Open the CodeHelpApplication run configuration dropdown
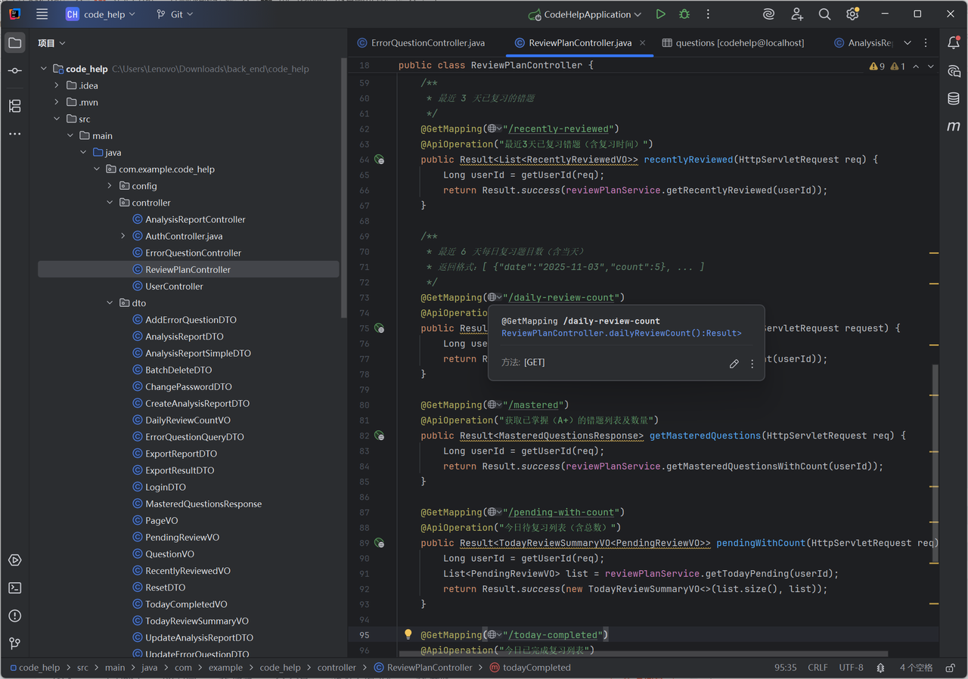Image resolution: width=968 pixels, height=679 pixels. point(586,14)
